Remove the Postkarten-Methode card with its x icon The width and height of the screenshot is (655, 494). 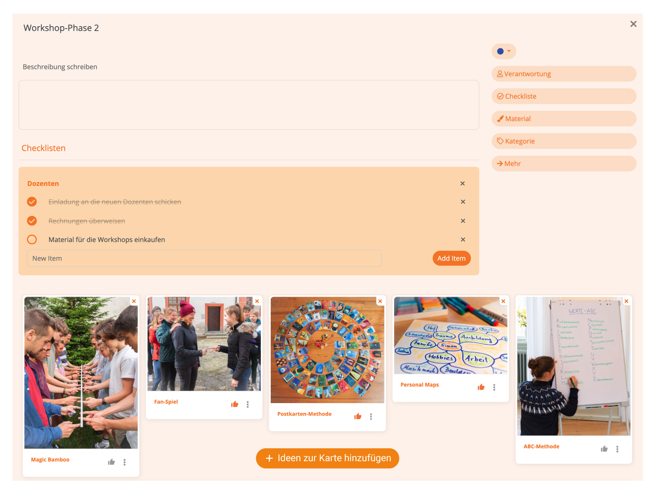point(380,301)
